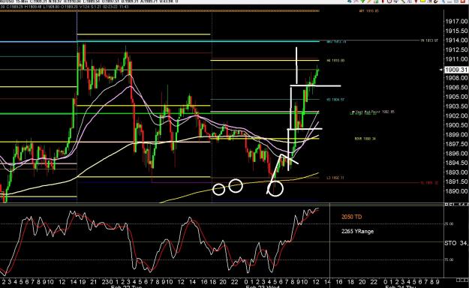469x288 pixels.
Task: Click the 1899.00 price axis label
Action: click(456, 134)
